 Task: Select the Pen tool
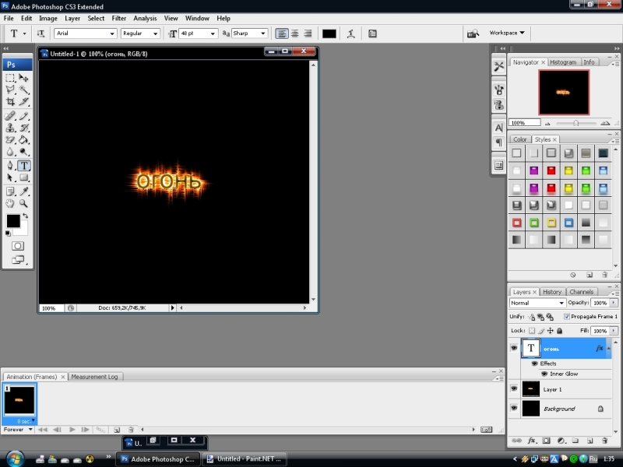(x=10, y=166)
